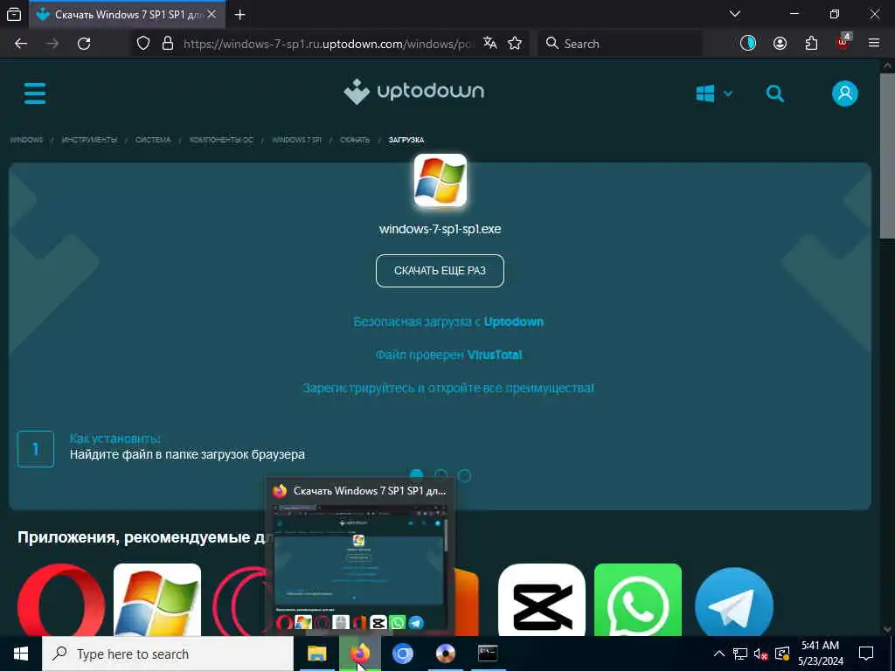Image resolution: width=895 pixels, height=671 pixels.
Task: Bookmark this page with the star icon
Action: 515,44
